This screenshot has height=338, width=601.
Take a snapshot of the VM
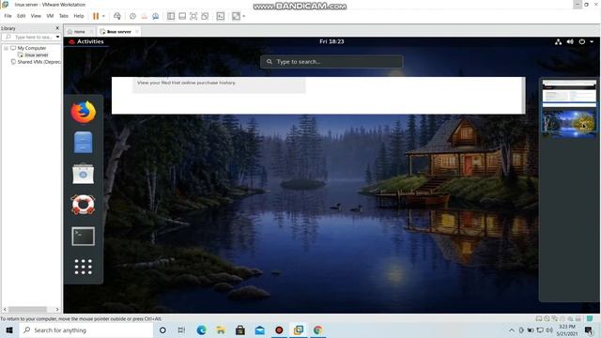click(132, 16)
